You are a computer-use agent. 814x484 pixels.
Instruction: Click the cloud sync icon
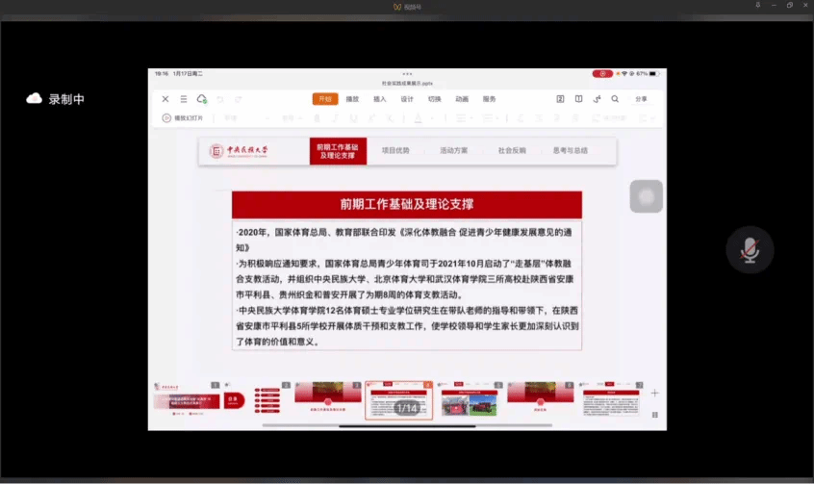[201, 99]
